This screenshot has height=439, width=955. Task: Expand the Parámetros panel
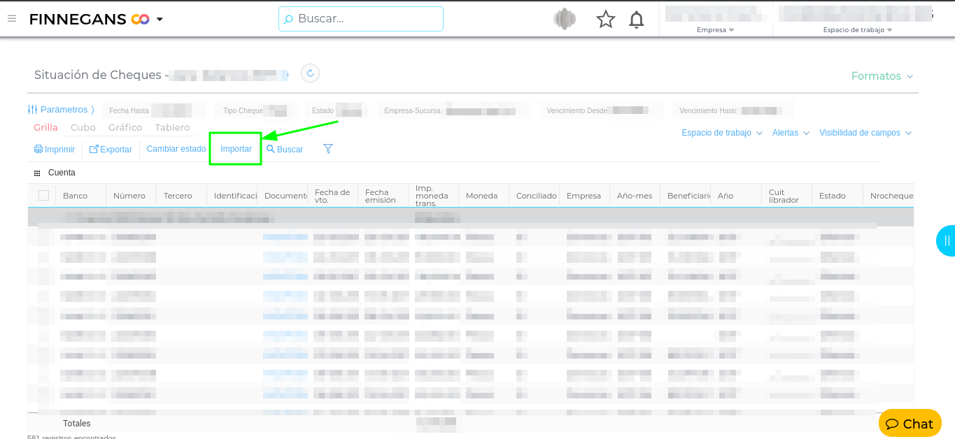click(x=61, y=110)
